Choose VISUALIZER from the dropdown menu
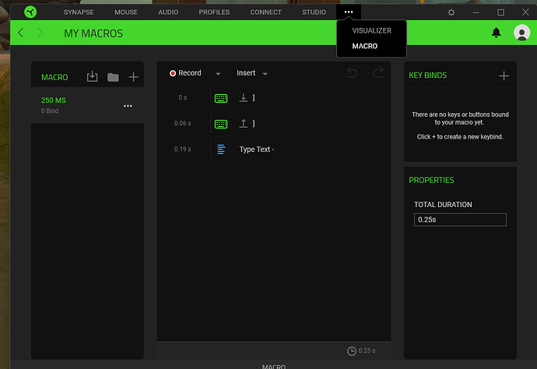 coord(371,30)
